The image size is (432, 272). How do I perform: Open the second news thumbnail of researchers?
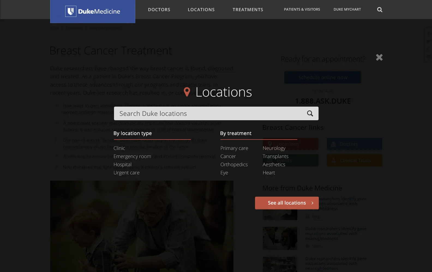[280, 238]
